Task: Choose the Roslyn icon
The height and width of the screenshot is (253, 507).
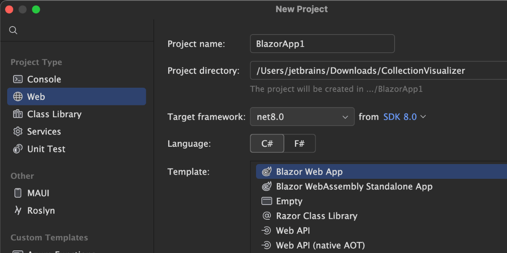Action: pos(18,210)
